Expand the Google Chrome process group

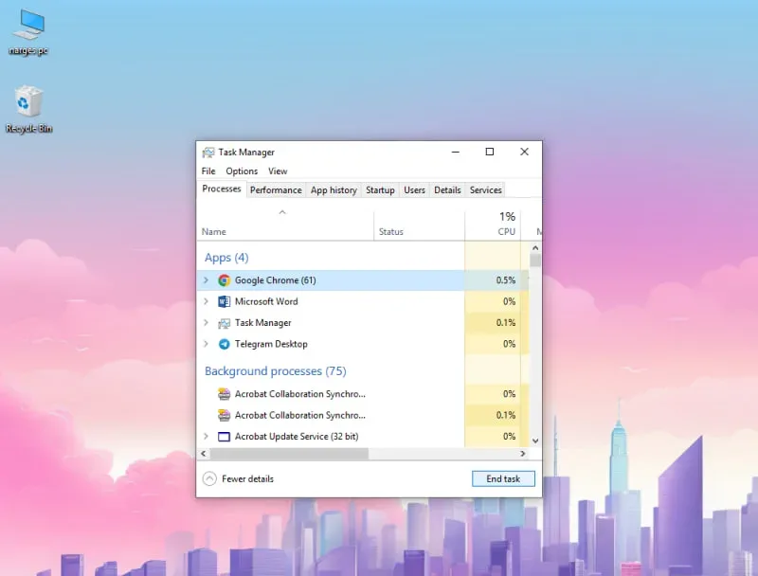[x=206, y=280]
